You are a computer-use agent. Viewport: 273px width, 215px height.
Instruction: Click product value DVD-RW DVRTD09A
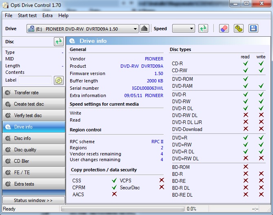142,66
